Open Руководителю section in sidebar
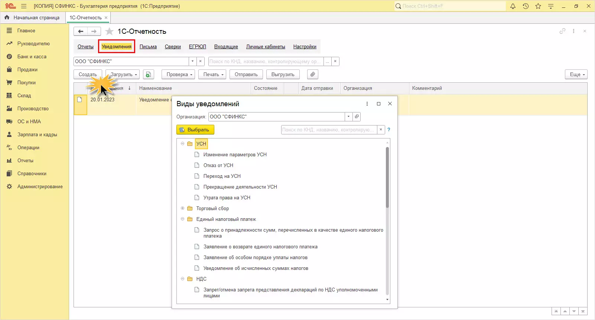 pos(33,44)
